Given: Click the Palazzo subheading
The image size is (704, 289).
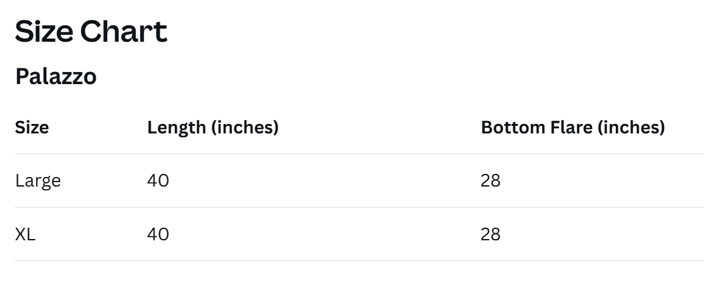Looking at the screenshot, I should pyautogui.click(x=56, y=77).
